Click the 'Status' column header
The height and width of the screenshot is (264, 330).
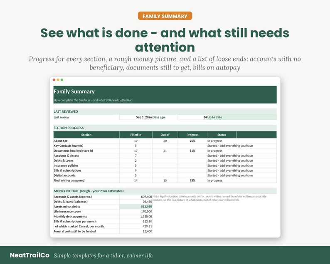click(x=222, y=135)
